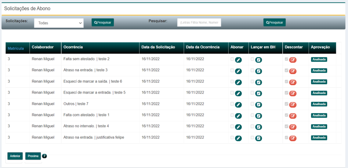This screenshot has width=348, height=168.
Task: Go to Proxima page
Action: point(33,156)
